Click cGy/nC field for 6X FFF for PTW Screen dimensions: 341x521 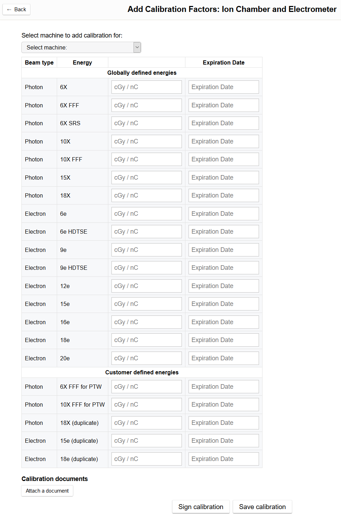pyautogui.click(x=146, y=387)
